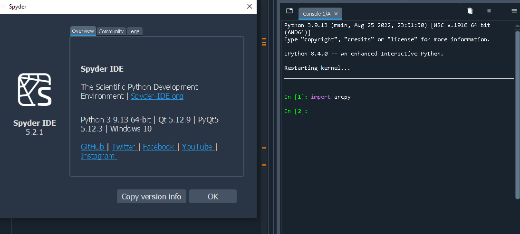Confirm with the OK button

(x=212, y=197)
